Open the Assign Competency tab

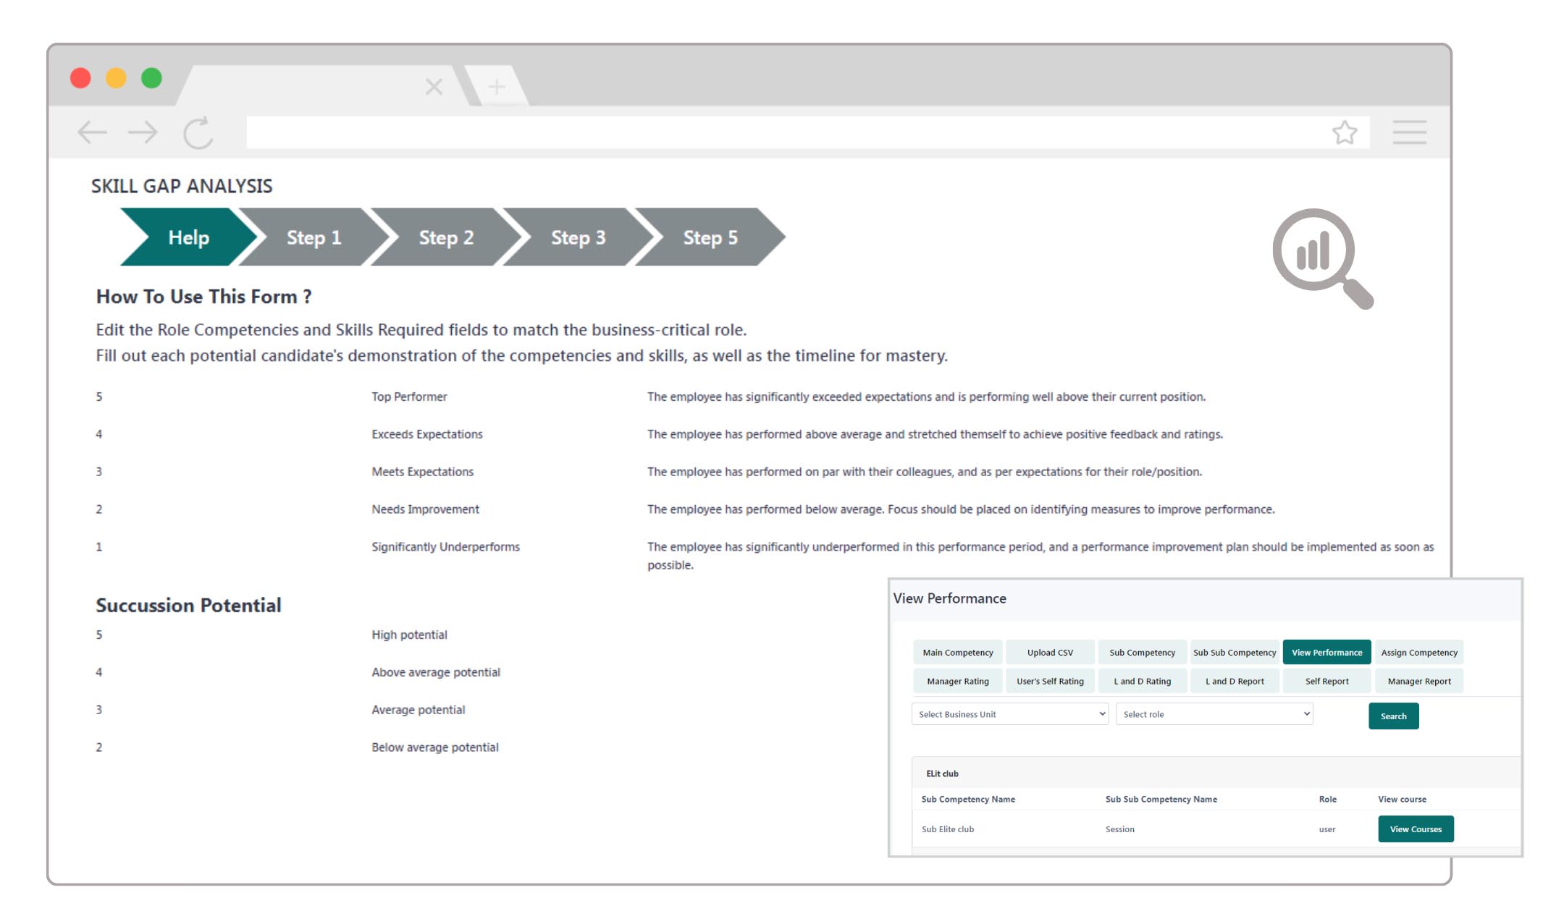1419,652
